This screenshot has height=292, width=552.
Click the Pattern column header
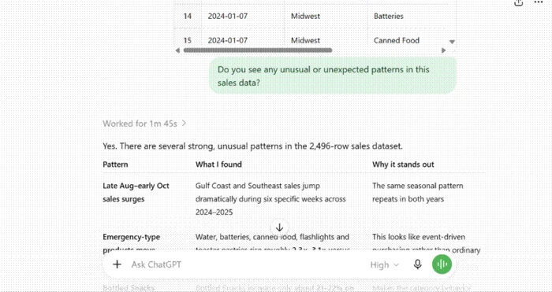point(115,164)
